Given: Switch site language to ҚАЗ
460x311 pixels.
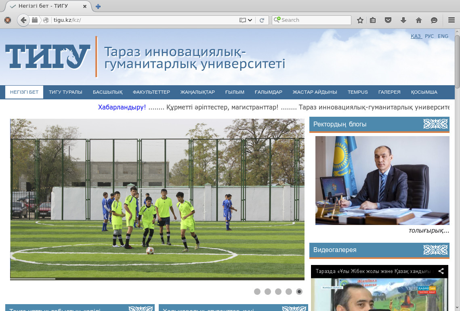Looking at the screenshot, I should pos(416,36).
